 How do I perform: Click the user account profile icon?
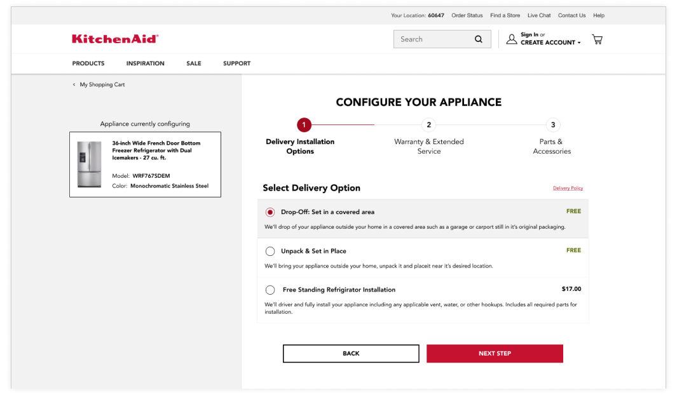pyautogui.click(x=511, y=39)
